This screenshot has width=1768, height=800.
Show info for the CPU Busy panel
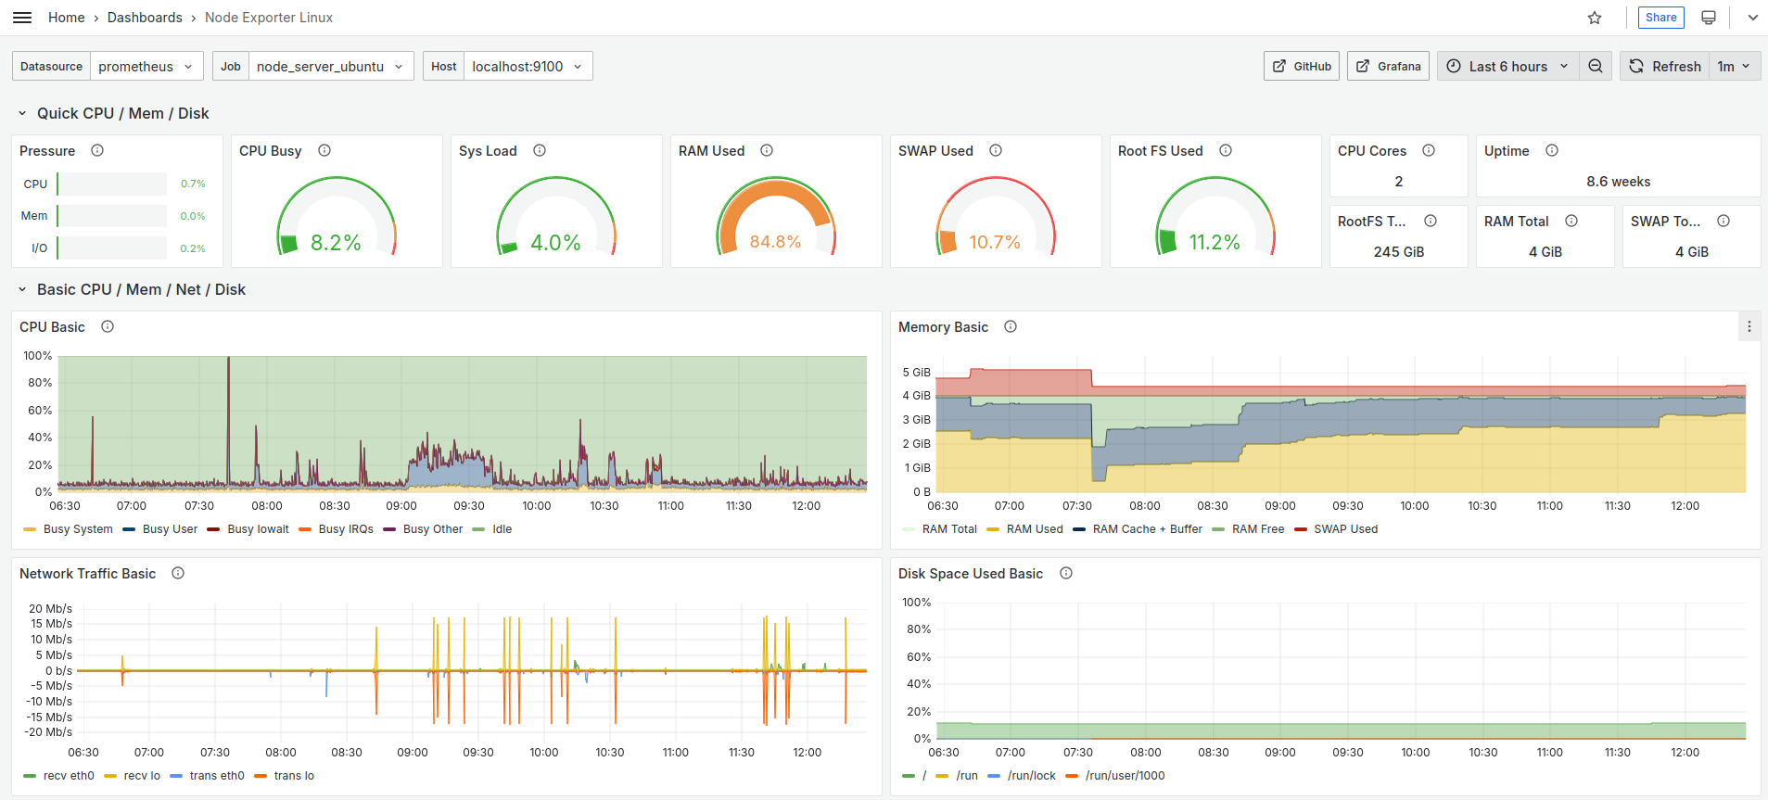coord(324,150)
